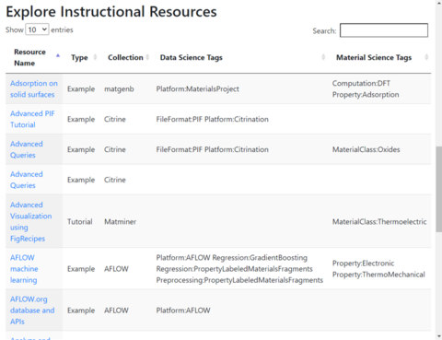Click the scrollbar down arrow
442x340 pixels.
click(x=438, y=336)
